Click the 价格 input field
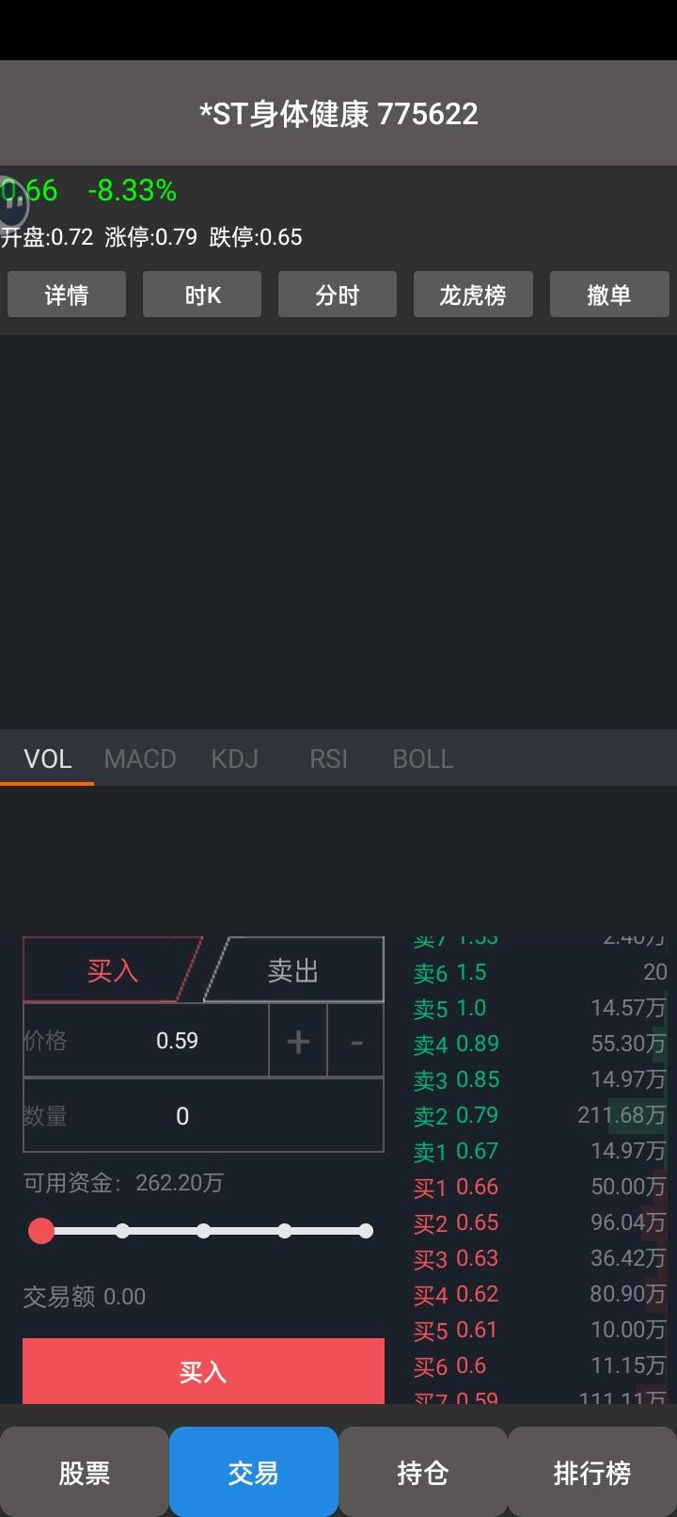677x1517 pixels. (146, 1041)
